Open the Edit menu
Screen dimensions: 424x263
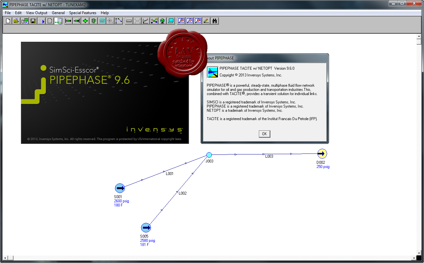click(18, 13)
